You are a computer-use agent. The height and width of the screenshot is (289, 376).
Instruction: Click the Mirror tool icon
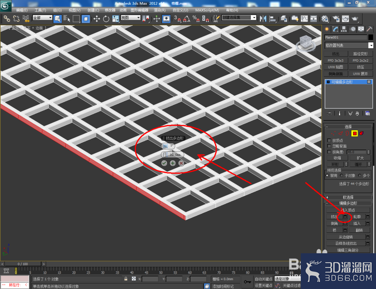click(263, 18)
